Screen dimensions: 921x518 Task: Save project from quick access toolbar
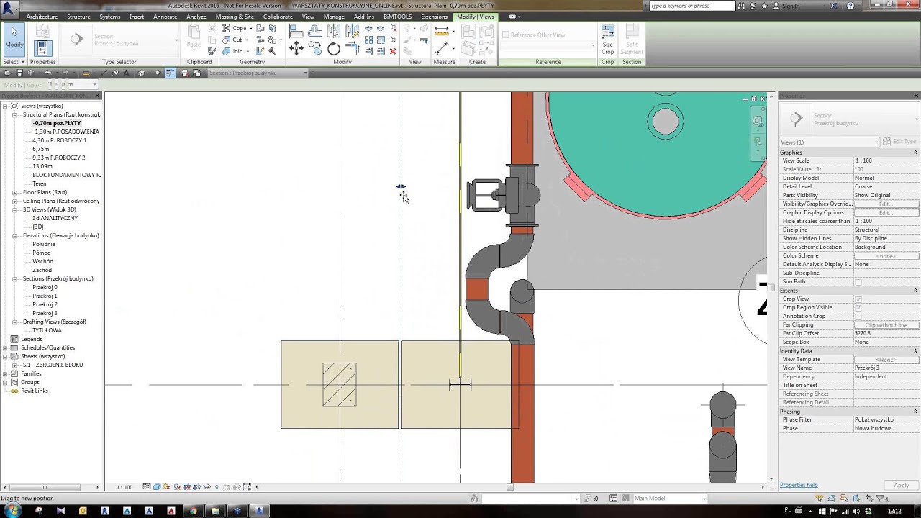coord(20,73)
